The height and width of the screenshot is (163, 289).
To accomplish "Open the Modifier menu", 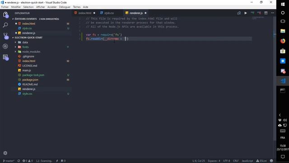I will click(16, 7).
